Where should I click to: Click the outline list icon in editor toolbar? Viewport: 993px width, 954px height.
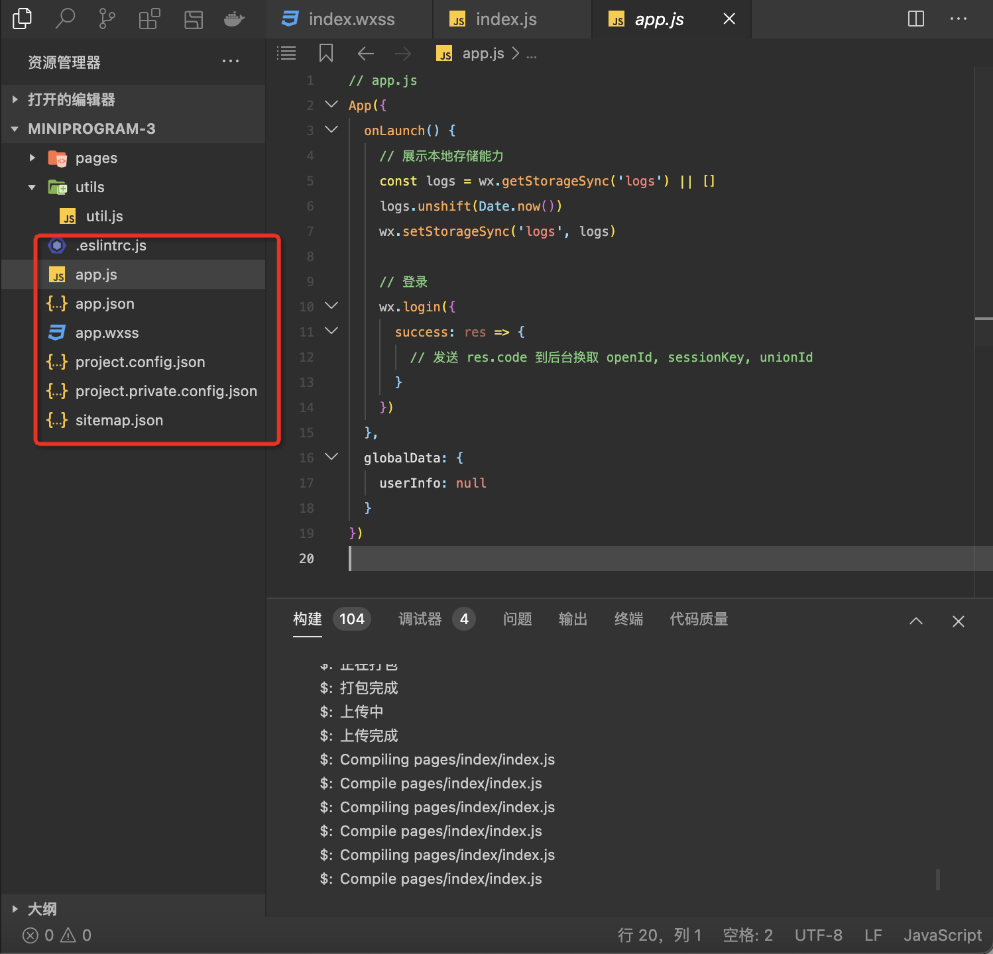(x=286, y=54)
